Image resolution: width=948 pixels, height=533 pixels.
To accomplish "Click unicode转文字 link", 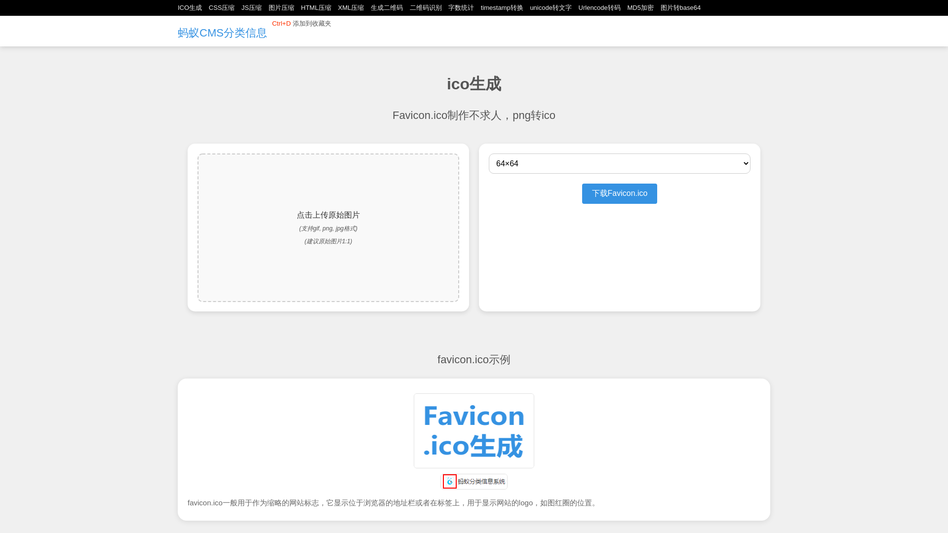I will [551, 8].
